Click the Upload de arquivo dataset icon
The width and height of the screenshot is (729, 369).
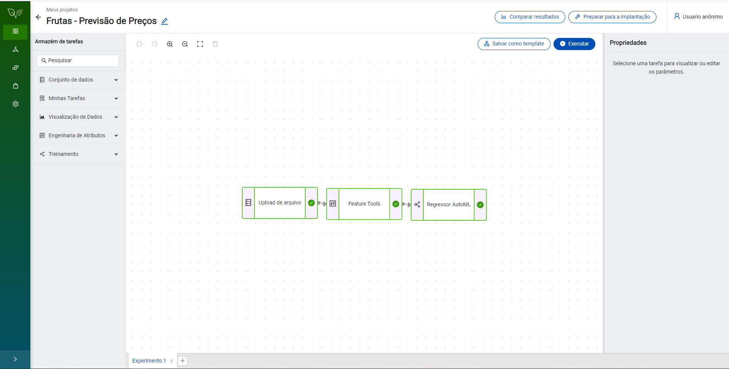click(248, 203)
